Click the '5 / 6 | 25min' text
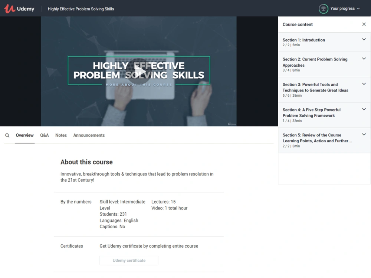 coord(292,96)
